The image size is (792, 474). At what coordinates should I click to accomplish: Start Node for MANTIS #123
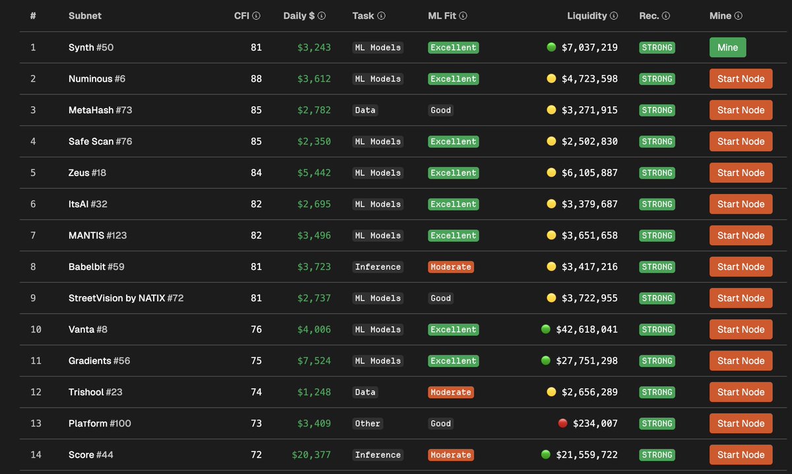pyautogui.click(x=741, y=235)
